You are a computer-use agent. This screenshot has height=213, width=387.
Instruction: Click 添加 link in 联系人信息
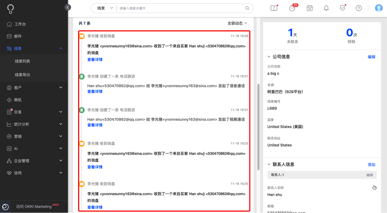click(372, 164)
